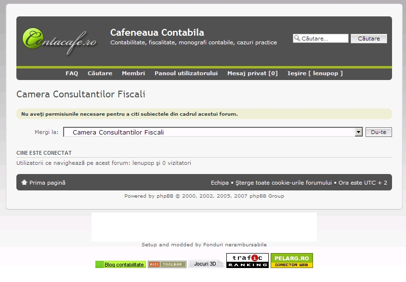Click the Aici Toolbar badge
The image size is (406, 282).
click(166, 264)
